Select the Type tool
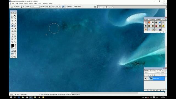Viewport: 176px width, 99px height. point(15,34)
